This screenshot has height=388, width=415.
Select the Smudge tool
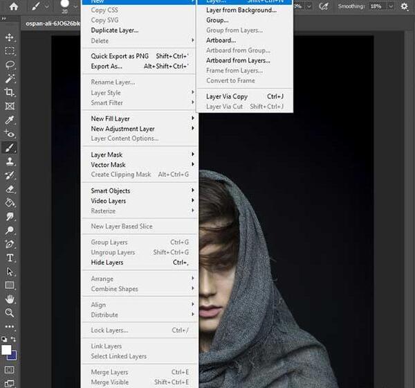pyautogui.click(x=10, y=217)
